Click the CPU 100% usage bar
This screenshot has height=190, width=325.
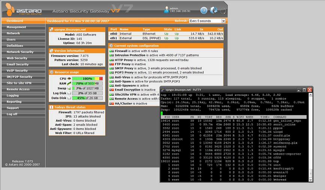tap(87, 79)
